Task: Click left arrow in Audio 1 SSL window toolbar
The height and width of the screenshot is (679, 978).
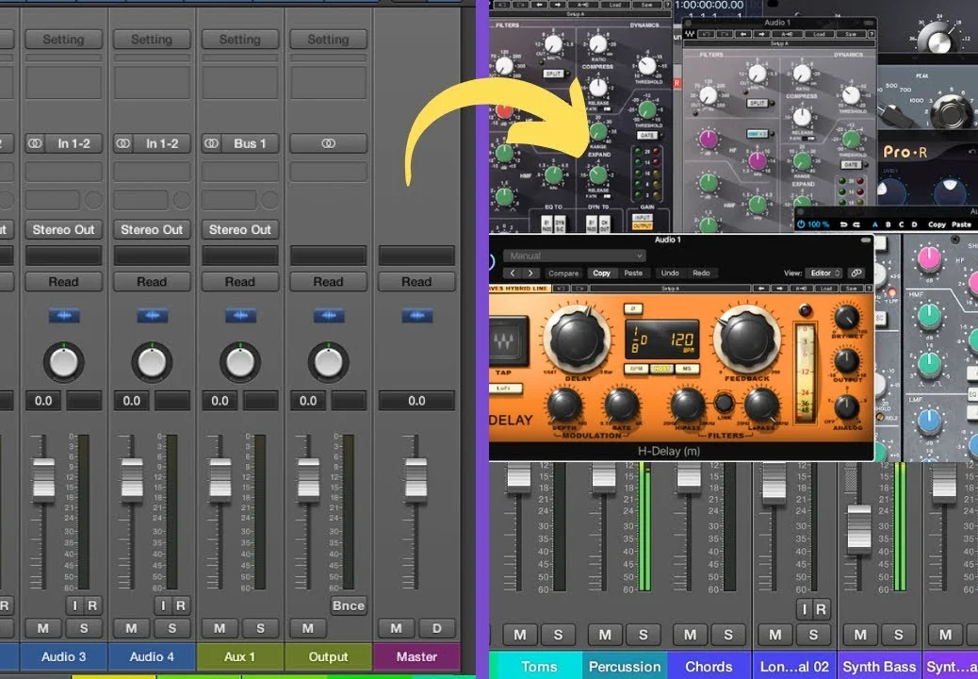Action: click(744, 34)
